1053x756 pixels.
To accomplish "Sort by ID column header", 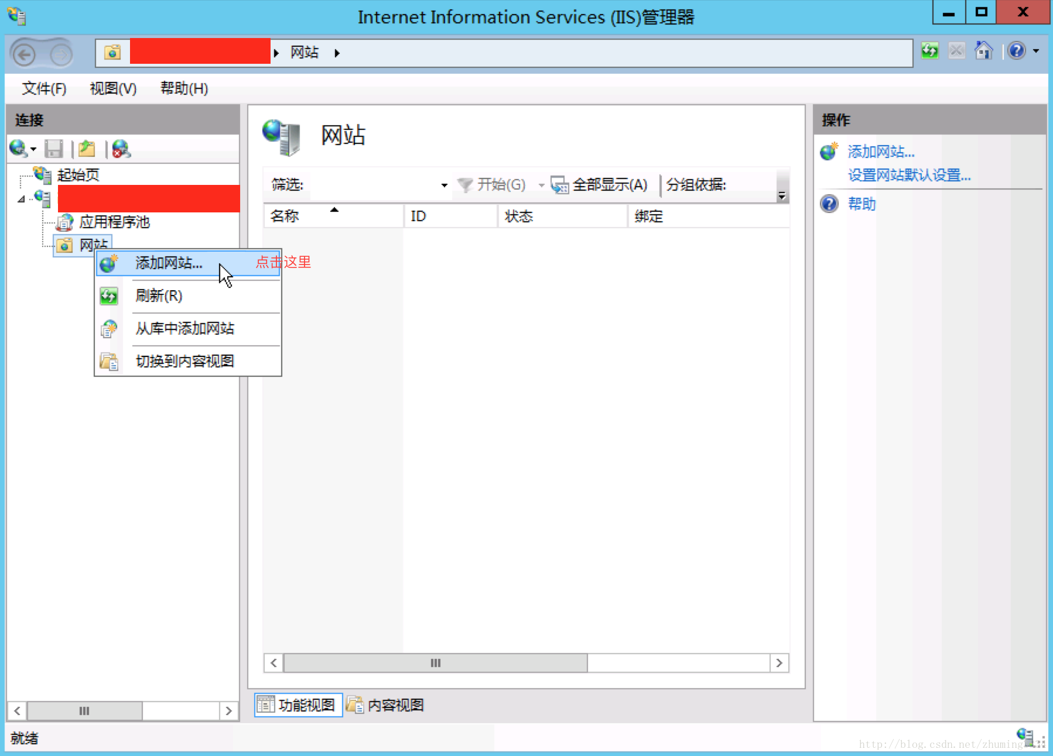I will pos(450,216).
